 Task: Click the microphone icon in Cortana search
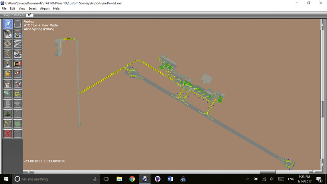[x=95, y=179]
